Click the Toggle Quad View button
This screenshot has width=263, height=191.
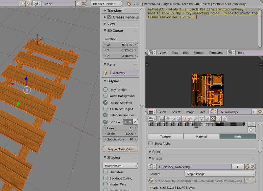point(120,149)
